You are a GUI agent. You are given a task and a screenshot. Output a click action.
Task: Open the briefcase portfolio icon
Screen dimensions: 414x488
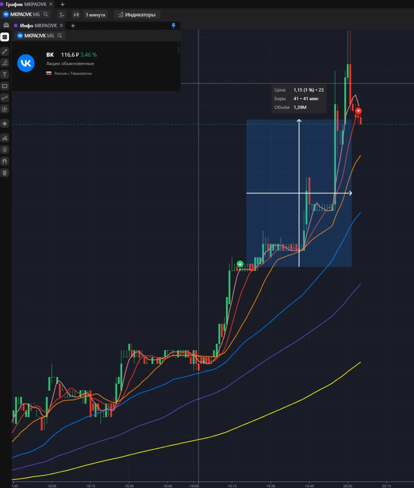point(6,25)
